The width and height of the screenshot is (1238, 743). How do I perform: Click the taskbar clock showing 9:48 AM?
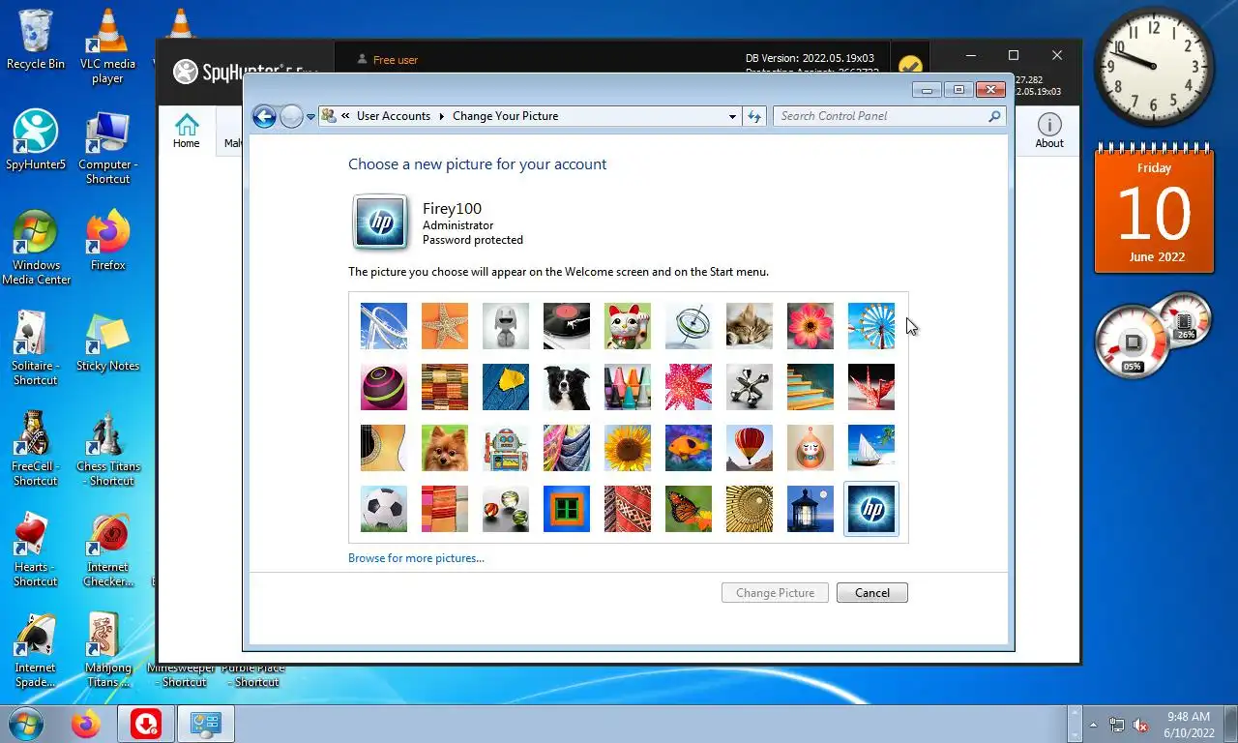pyautogui.click(x=1188, y=725)
